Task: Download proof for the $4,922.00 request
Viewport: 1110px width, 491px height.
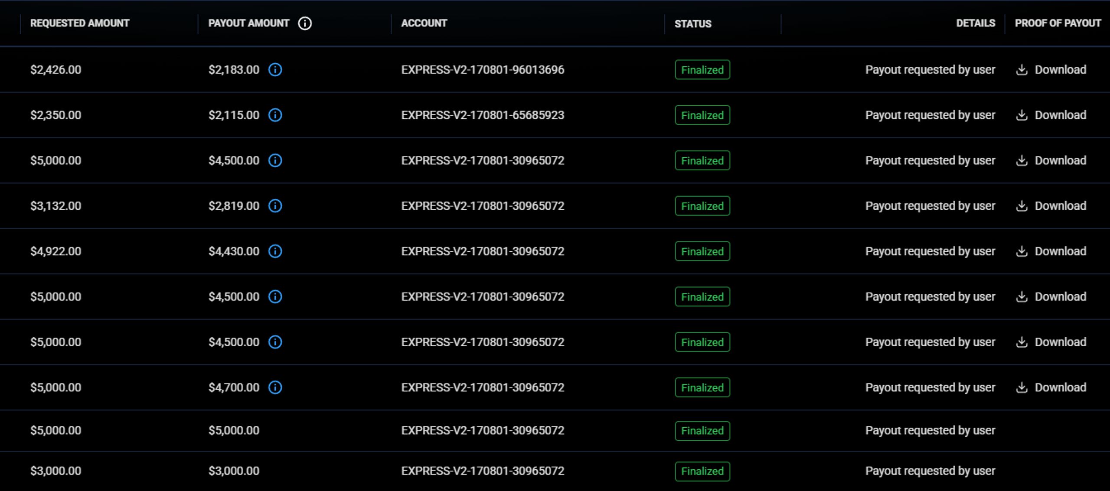Action: click(x=1051, y=251)
